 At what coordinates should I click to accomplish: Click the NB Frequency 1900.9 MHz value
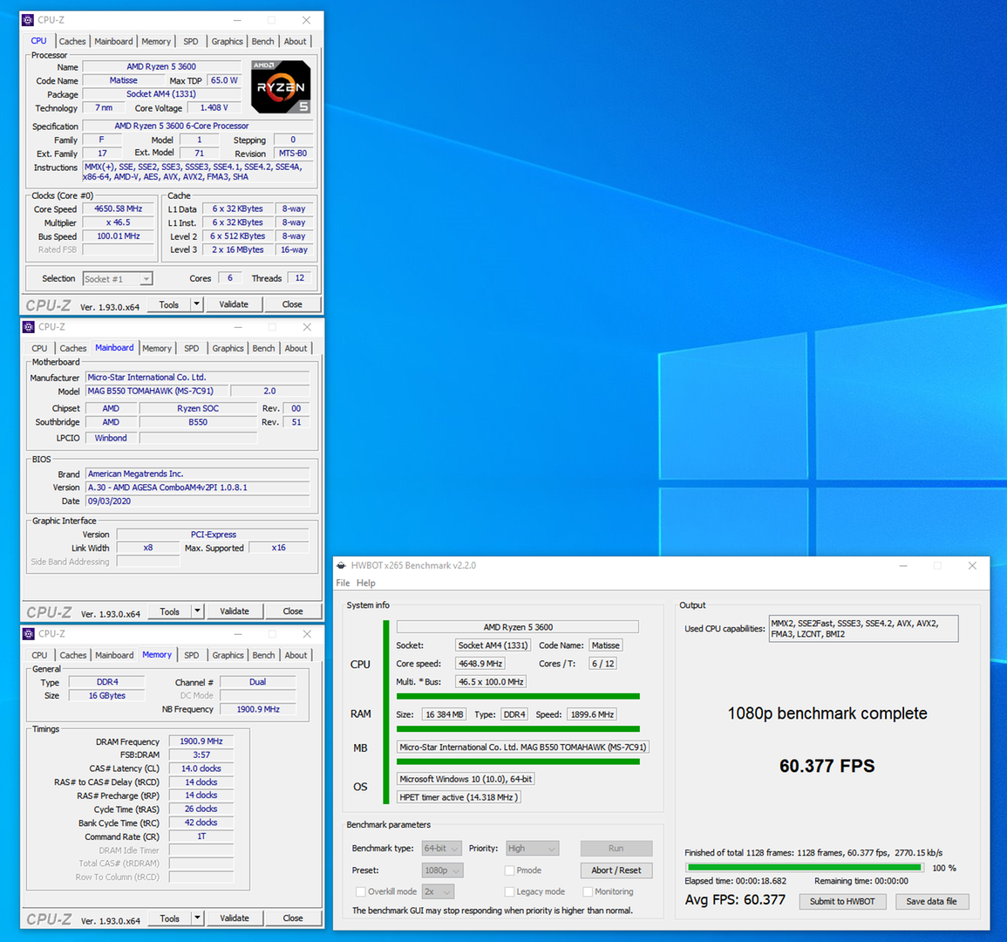tap(258, 709)
